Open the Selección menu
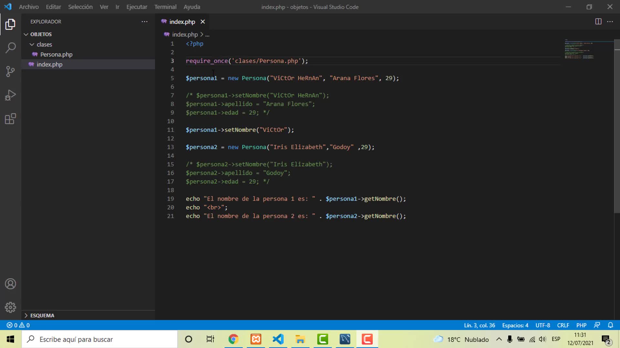Screen dimensions: 620x348 [80, 7]
